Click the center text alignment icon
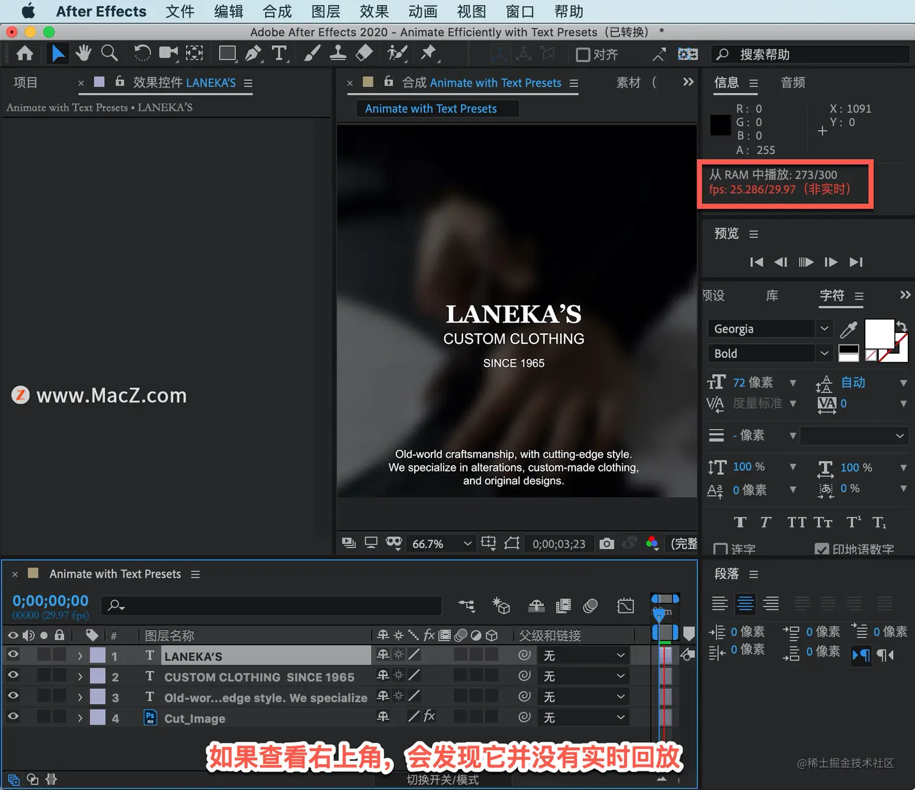The height and width of the screenshot is (790, 915). 745,604
